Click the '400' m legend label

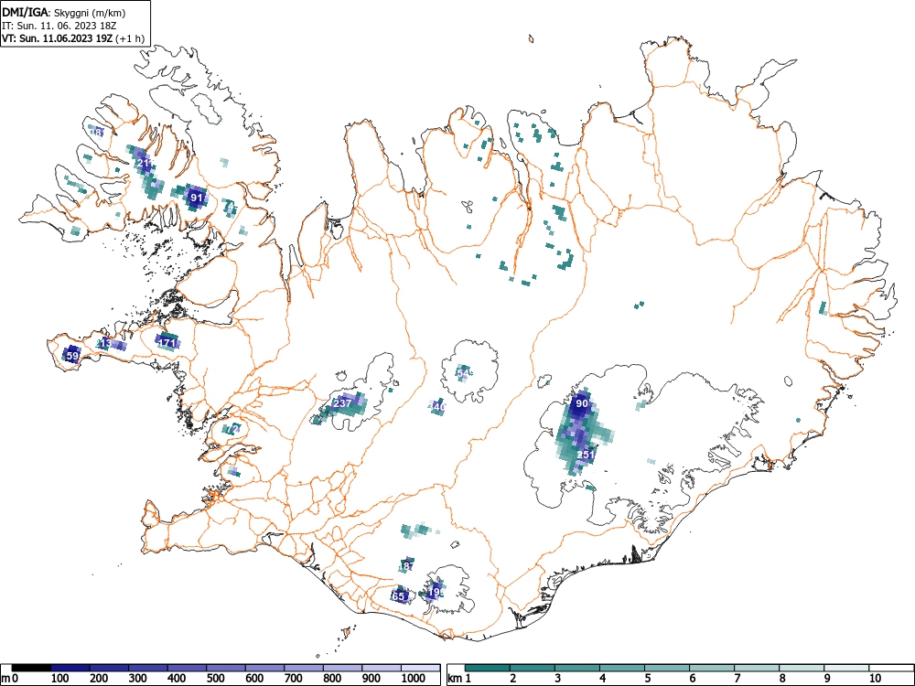(x=177, y=678)
